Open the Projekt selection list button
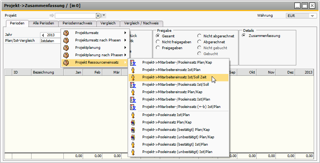Image resolution: width=320 pixels, height=163 pixels. (98, 16)
